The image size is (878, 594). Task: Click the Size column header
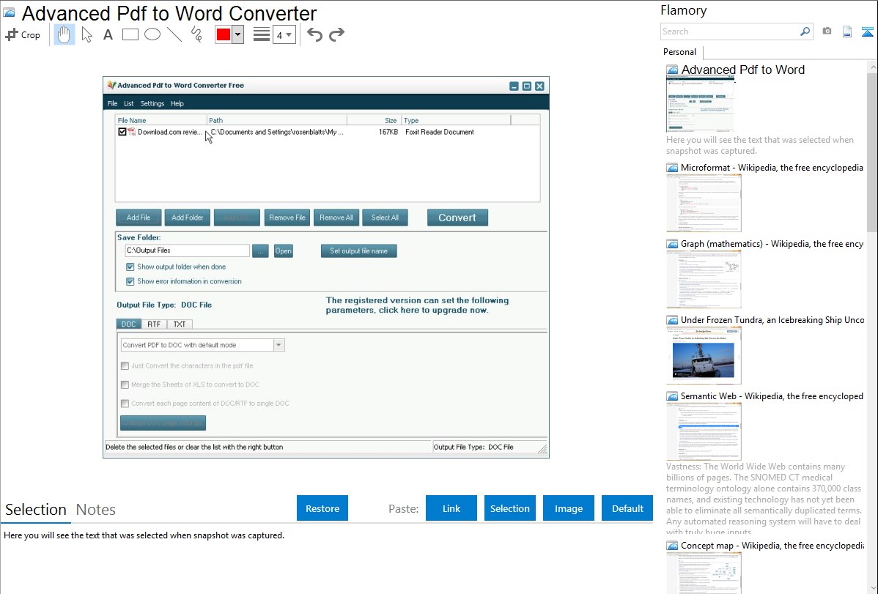pyautogui.click(x=374, y=120)
